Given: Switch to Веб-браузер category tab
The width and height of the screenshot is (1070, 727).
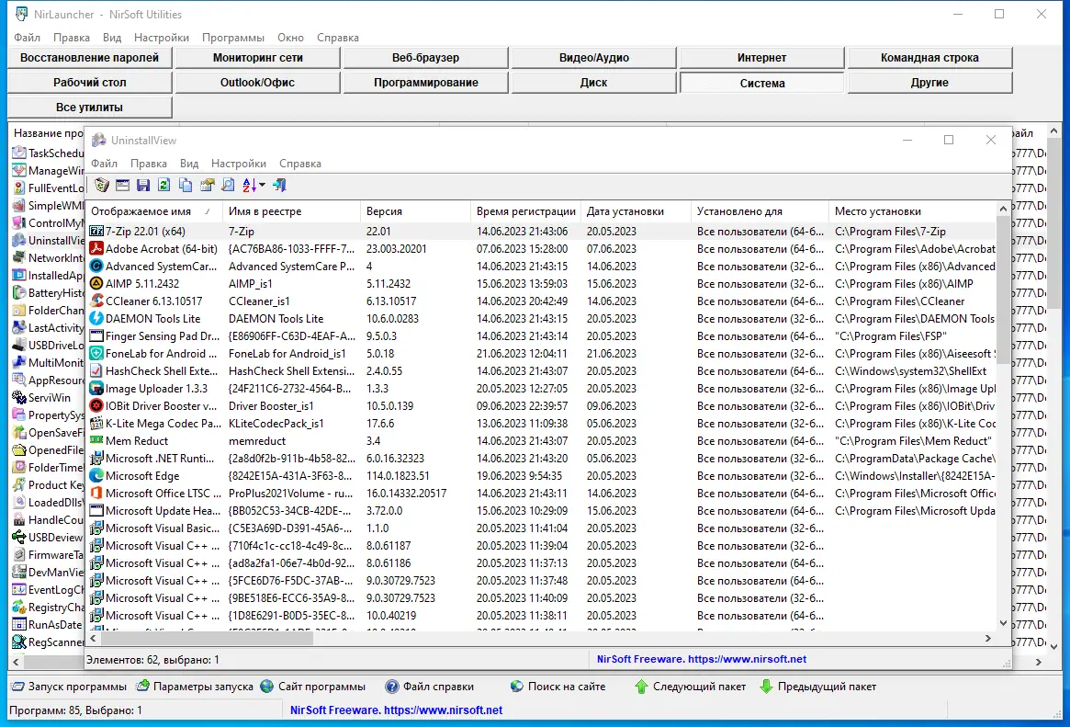Looking at the screenshot, I should point(426,58).
